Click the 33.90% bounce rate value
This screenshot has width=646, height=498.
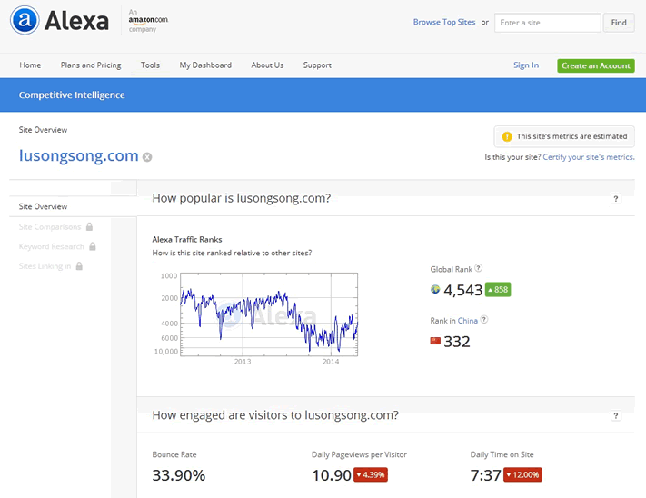[179, 475]
